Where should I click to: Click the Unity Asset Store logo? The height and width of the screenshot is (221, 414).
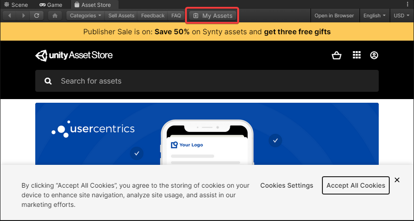(74, 55)
